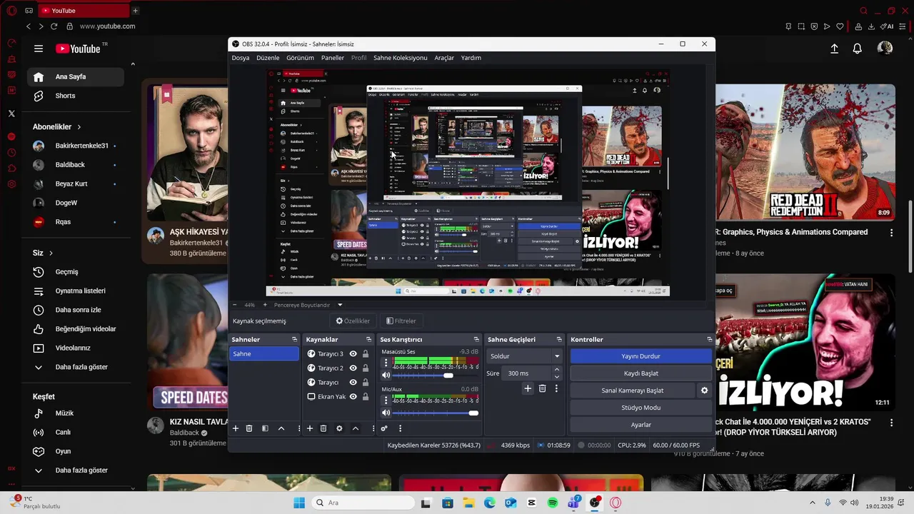Toggle visibility of Tarayıcı source
Screen dimensions: 914x514
pyautogui.click(x=353, y=383)
